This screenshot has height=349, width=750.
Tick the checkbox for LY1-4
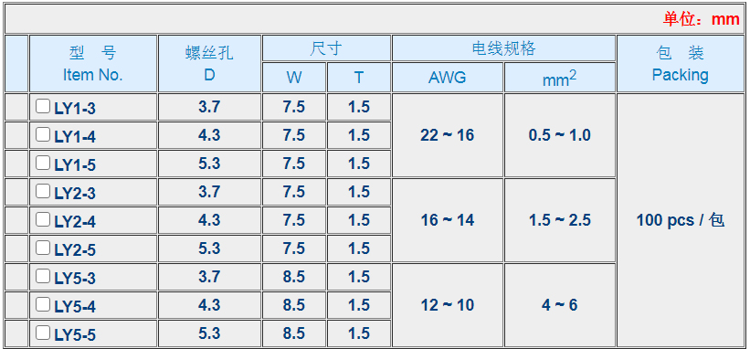(43, 134)
